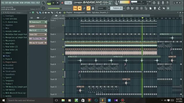Open the help question mark icon

click(167, 3)
